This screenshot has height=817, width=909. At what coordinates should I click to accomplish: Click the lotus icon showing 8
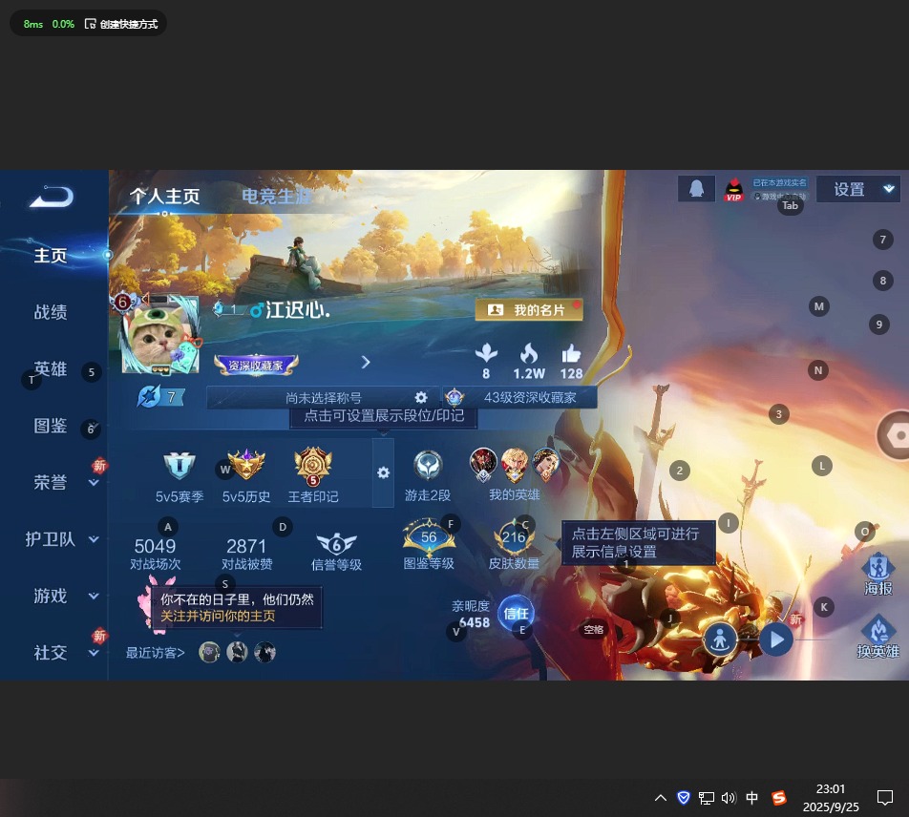[486, 353]
